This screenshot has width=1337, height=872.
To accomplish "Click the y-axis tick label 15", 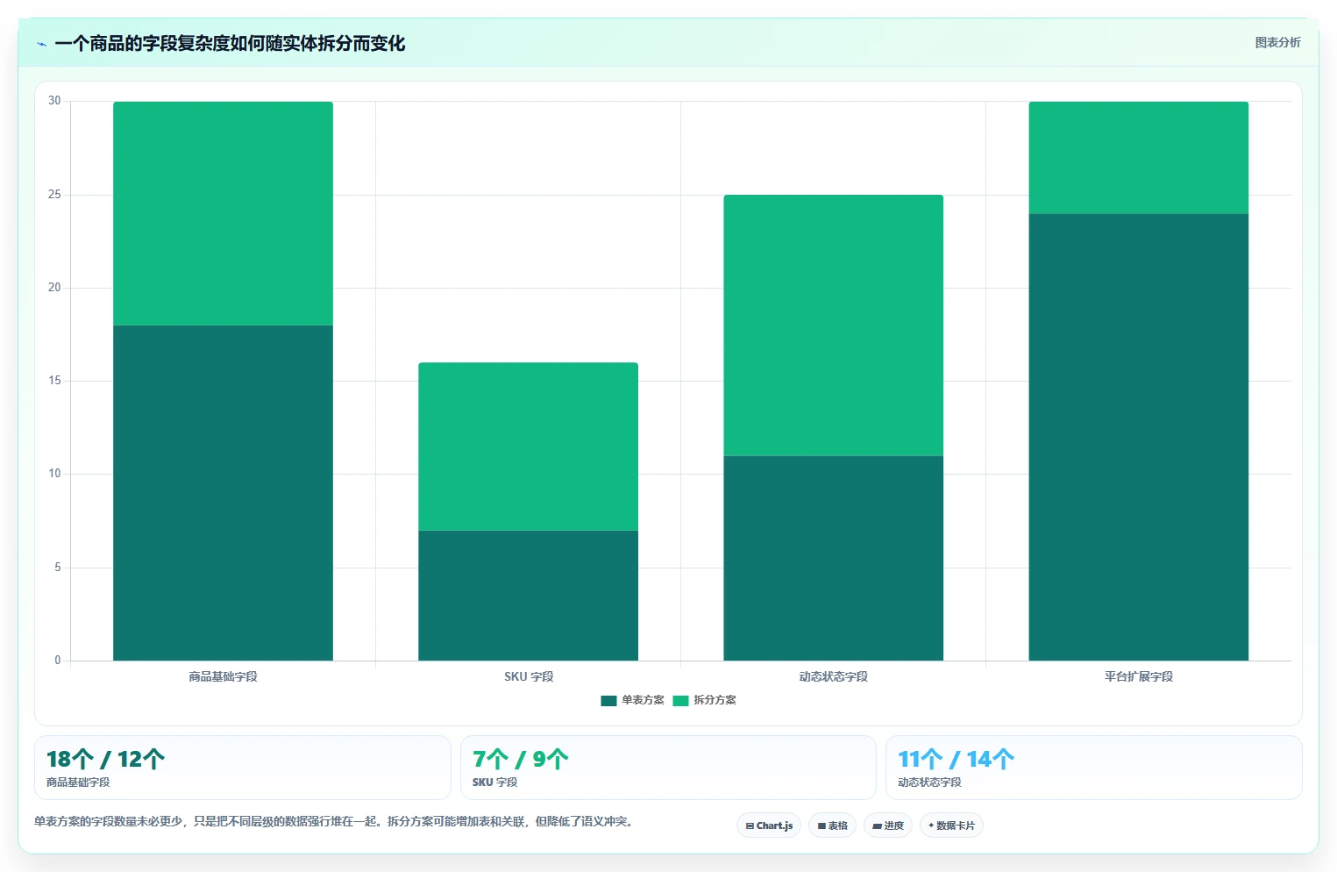I will pos(54,381).
